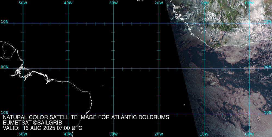Click the 'VALID: 16 AUG 2025 07:00 UTC' timestamp
The height and width of the screenshot is (137, 272).
(x=42, y=128)
